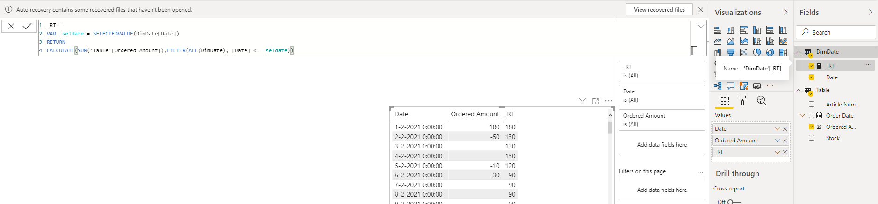Cancel the formula with the X icon
This screenshot has height=204, width=878.
[11, 26]
